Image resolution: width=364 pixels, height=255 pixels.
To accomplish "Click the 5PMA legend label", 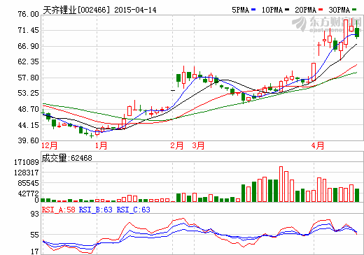I will (241, 10).
